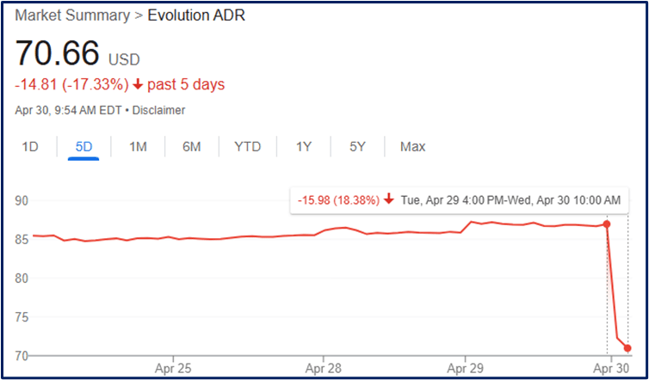Select the 1D time range tab
Screen dimensions: 649x380
[30, 147]
